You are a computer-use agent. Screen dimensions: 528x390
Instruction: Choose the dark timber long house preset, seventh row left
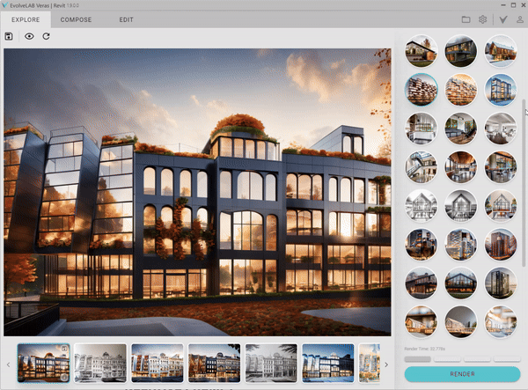421,283
